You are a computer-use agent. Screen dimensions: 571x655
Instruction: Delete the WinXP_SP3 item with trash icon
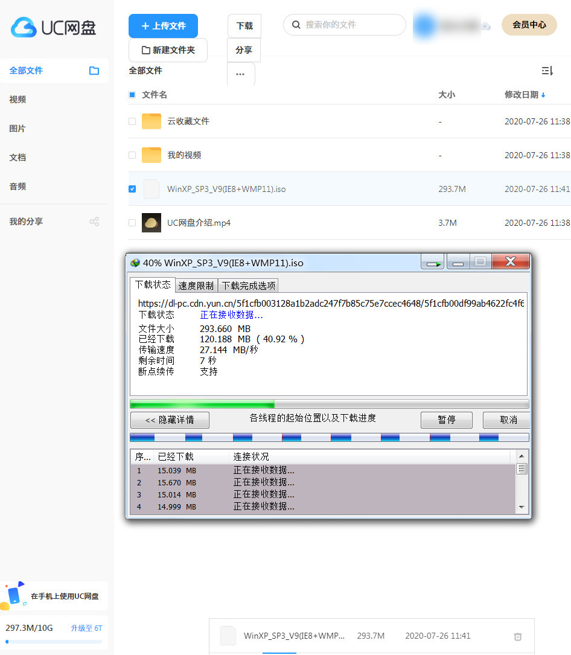pos(517,636)
